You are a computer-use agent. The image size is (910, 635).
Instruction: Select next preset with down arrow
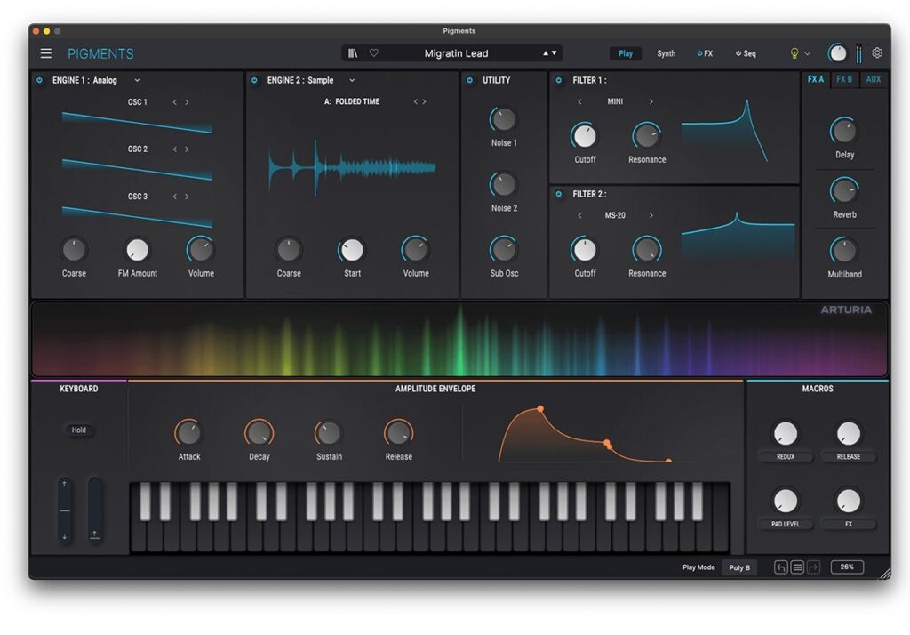pyautogui.click(x=555, y=53)
